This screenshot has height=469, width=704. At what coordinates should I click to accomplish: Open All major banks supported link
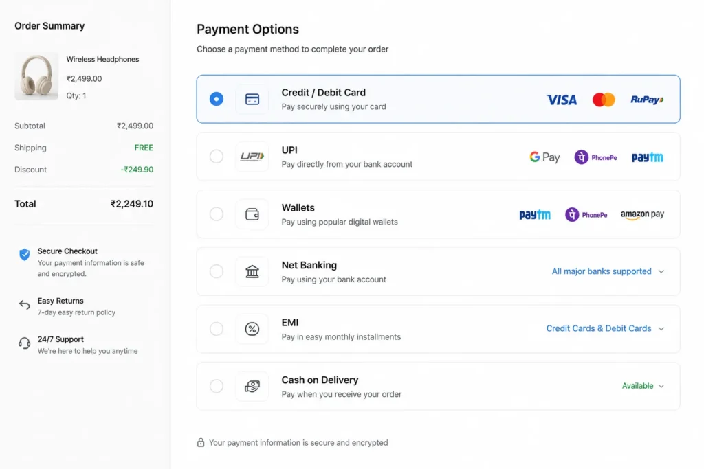point(602,271)
